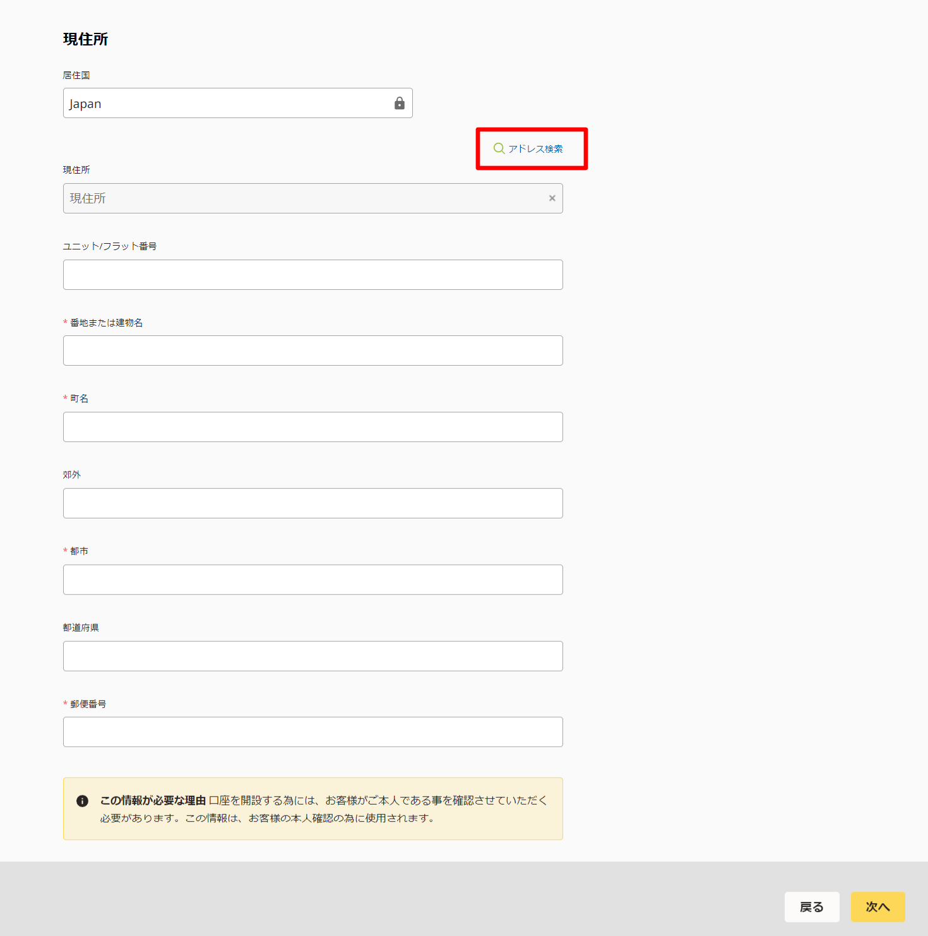This screenshot has height=936, width=928.
Task: Focus the 現住所 address search box
Action: [303, 198]
